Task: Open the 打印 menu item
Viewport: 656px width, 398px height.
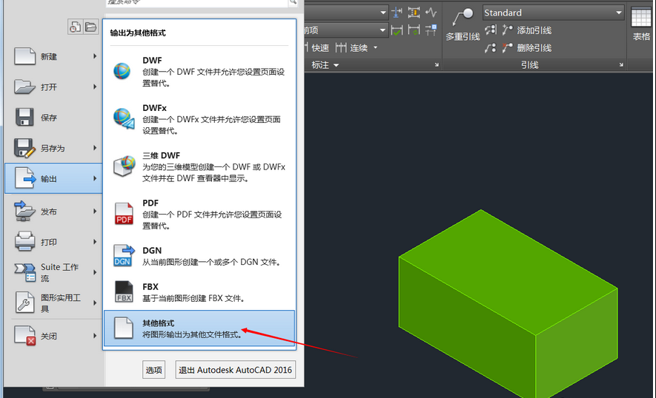Action: coord(49,242)
